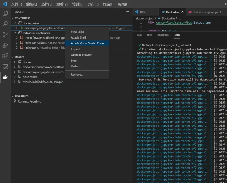This screenshot has width=227, height=183.
Task: Choose View Logs from context menu
Action: tap(87, 32)
